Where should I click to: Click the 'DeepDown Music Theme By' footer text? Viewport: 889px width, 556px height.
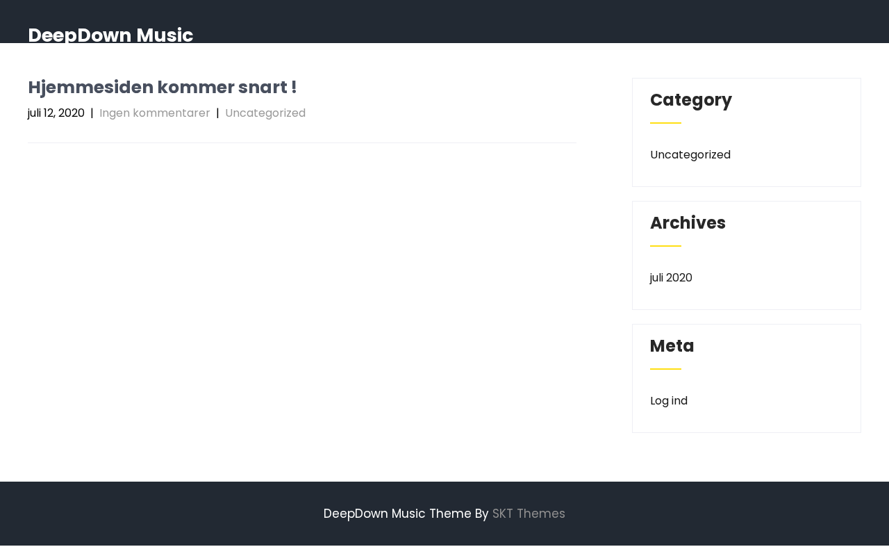coord(406,514)
